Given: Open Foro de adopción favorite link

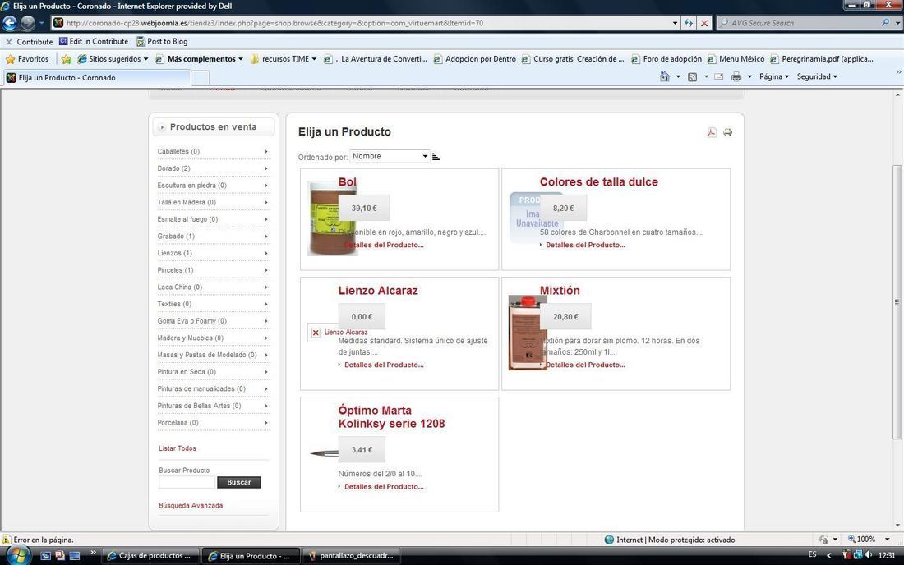Looking at the screenshot, I should click(666, 59).
